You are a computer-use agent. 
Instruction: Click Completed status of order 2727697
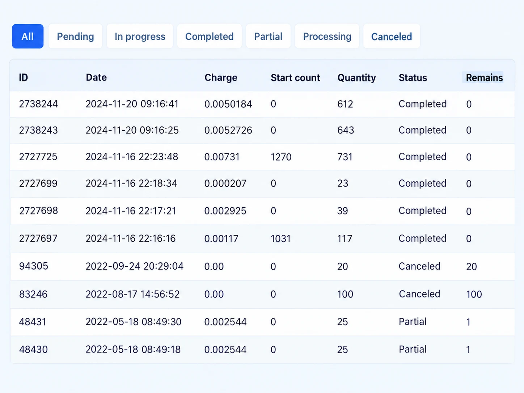click(x=422, y=238)
